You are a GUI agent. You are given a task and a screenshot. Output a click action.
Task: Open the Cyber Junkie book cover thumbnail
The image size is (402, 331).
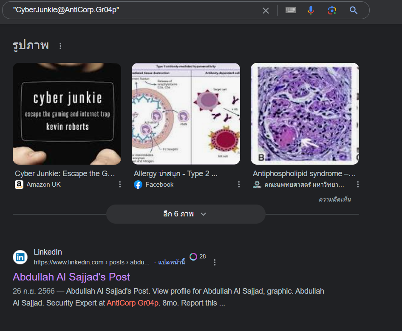(67, 114)
